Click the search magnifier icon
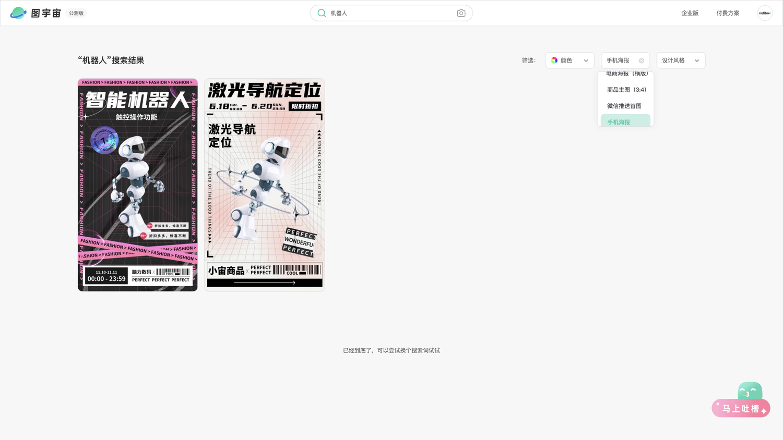Viewport: 783px width, 440px height. pyautogui.click(x=322, y=13)
